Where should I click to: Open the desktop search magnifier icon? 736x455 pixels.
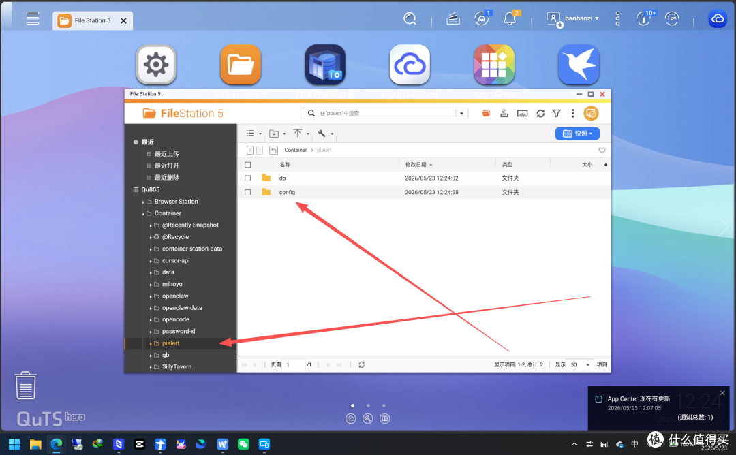[410, 18]
